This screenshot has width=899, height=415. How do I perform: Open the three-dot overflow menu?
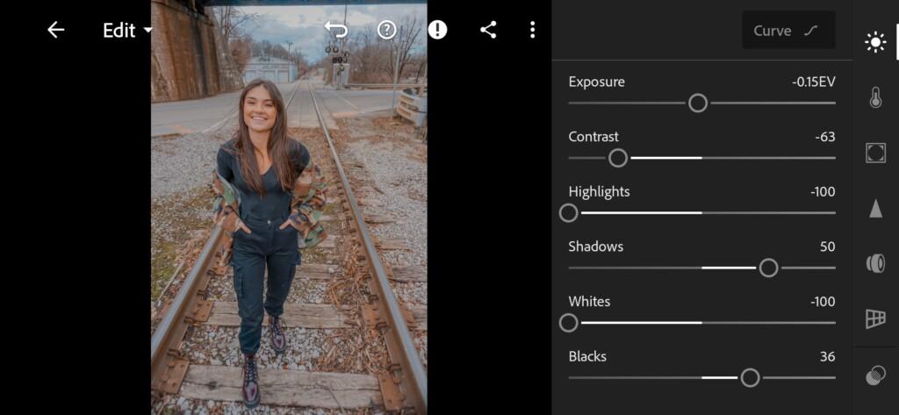pos(533,30)
